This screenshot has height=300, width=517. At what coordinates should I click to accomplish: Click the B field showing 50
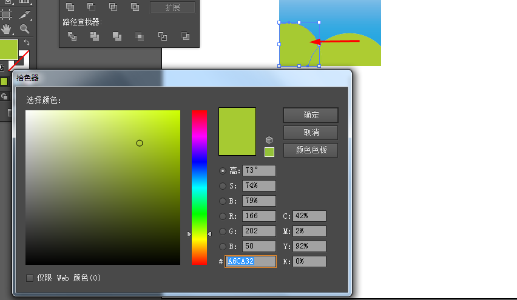tap(259, 246)
